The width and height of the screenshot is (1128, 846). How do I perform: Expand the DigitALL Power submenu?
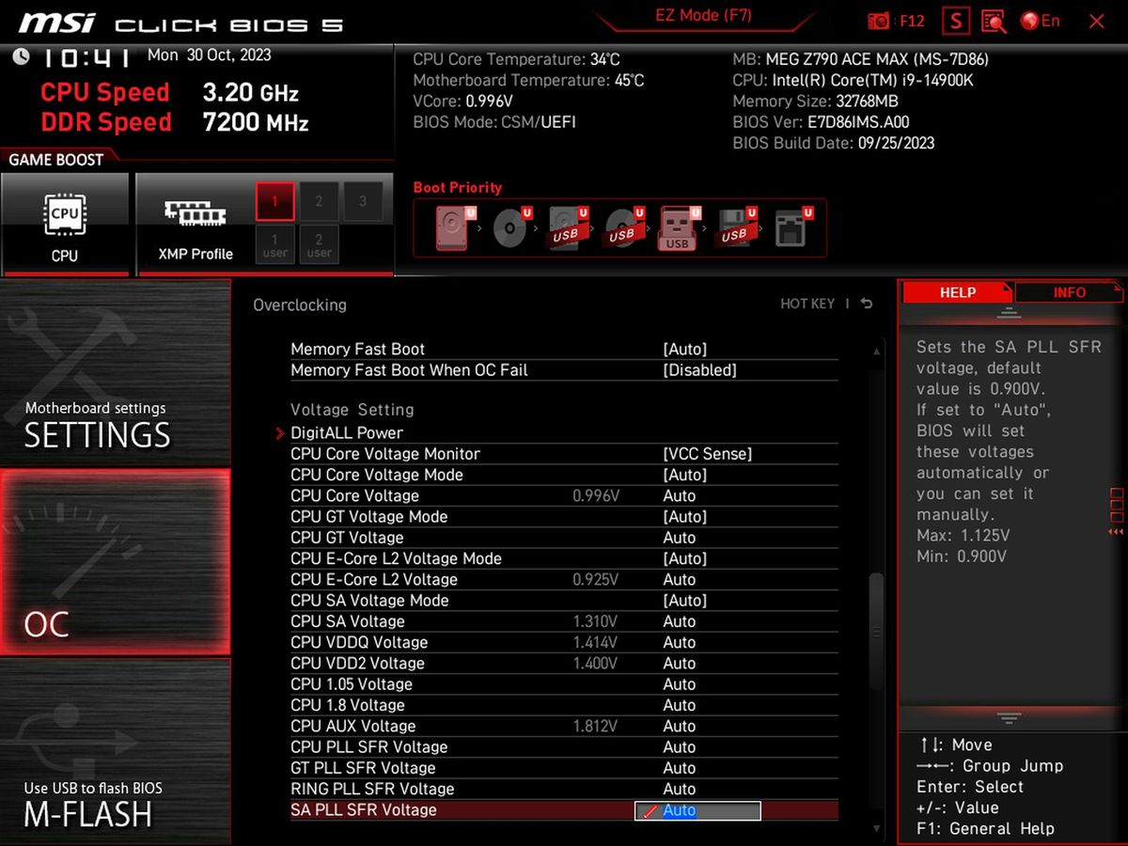(347, 432)
